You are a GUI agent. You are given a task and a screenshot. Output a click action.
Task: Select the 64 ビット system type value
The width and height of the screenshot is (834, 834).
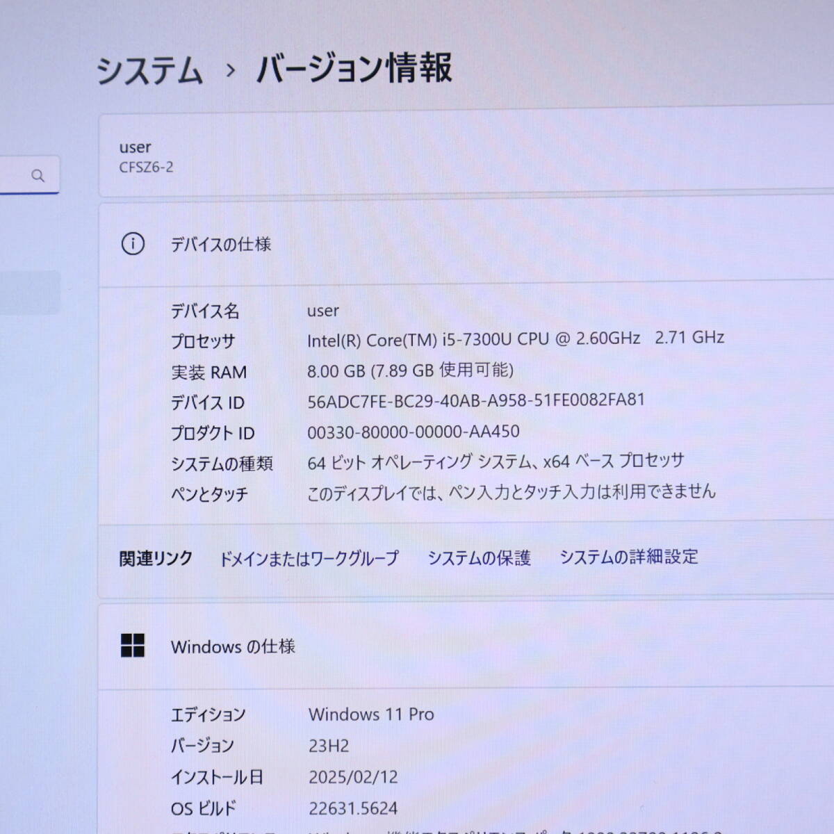[496, 461]
